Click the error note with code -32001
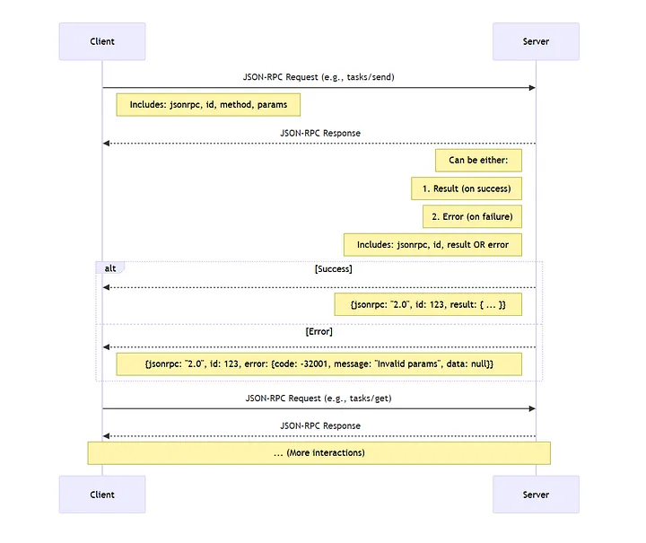Viewport: 646px width, 543px height. coord(319,364)
